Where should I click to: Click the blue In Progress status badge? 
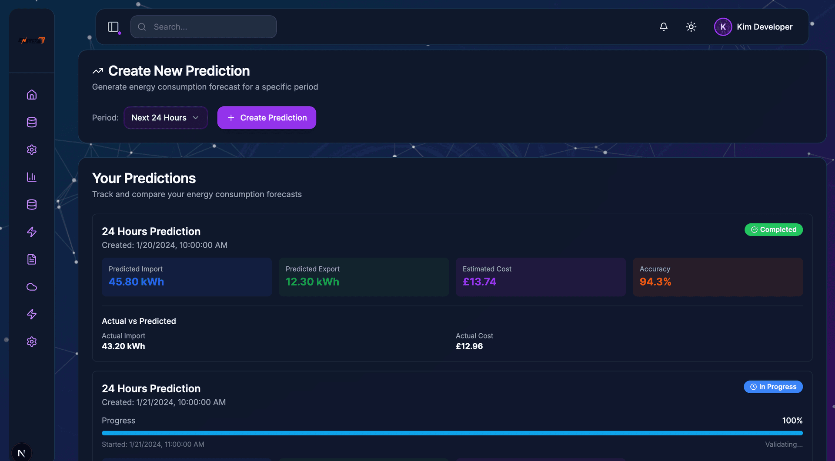pos(773,387)
